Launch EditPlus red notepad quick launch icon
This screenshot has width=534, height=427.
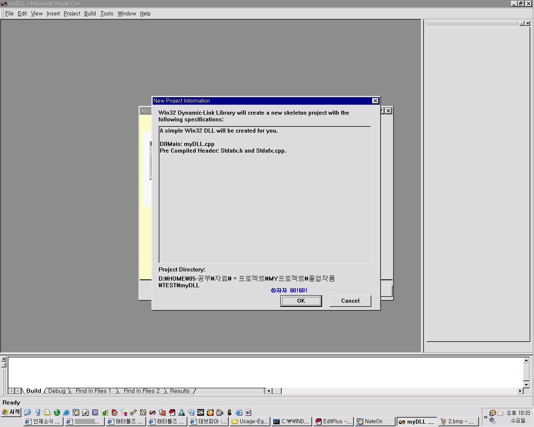[x=172, y=412]
